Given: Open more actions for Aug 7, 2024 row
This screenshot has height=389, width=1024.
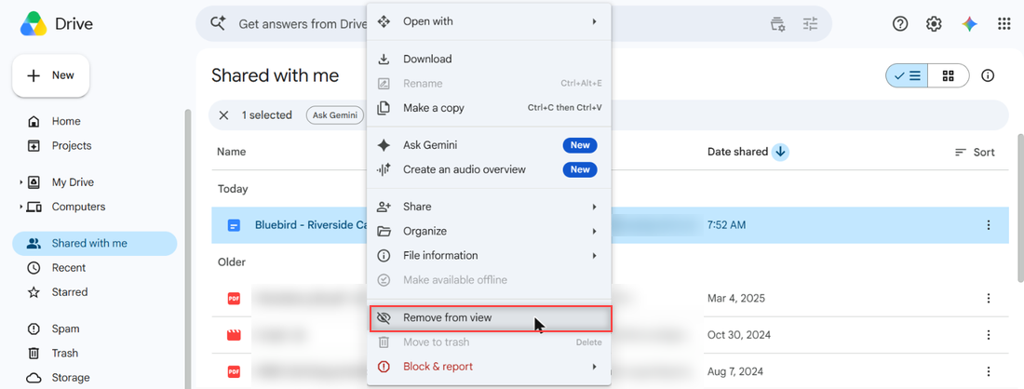Looking at the screenshot, I should point(988,371).
